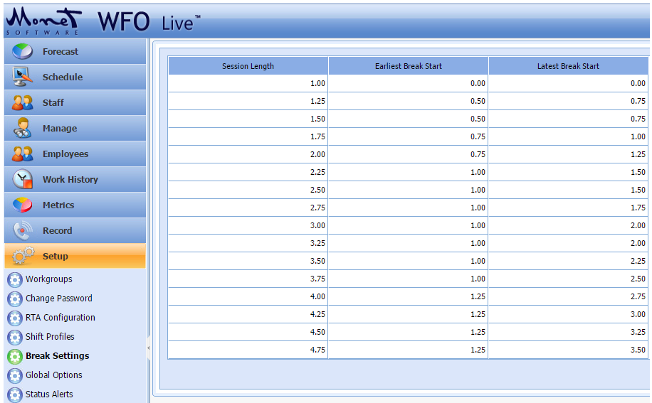Screen dimensions: 652x403
Task: Edit Latest Break Start cell for 4.75 session
Action: coord(568,350)
